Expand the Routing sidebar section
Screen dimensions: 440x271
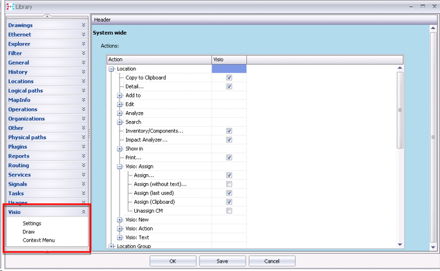[47, 165]
